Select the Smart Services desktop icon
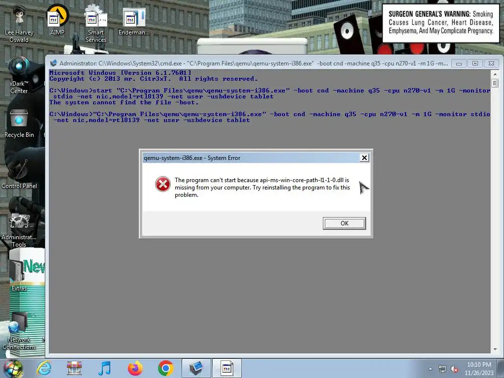The height and width of the screenshot is (378, 504). click(x=96, y=24)
